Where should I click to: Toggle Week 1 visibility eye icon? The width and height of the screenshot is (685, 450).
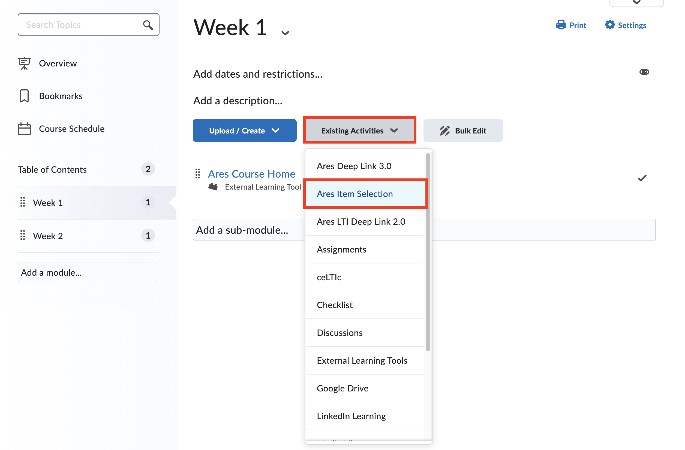pyautogui.click(x=644, y=72)
